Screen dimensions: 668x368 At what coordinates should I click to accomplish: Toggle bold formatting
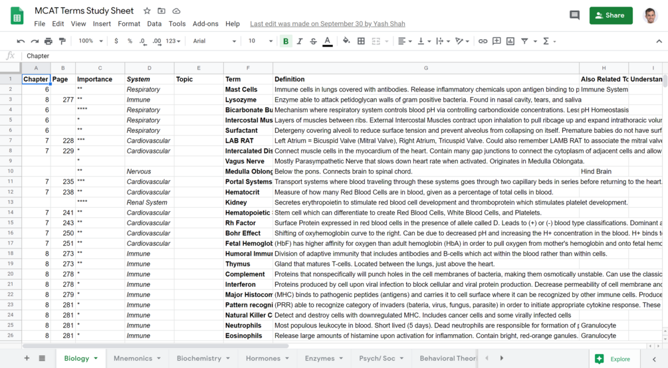pyautogui.click(x=286, y=41)
